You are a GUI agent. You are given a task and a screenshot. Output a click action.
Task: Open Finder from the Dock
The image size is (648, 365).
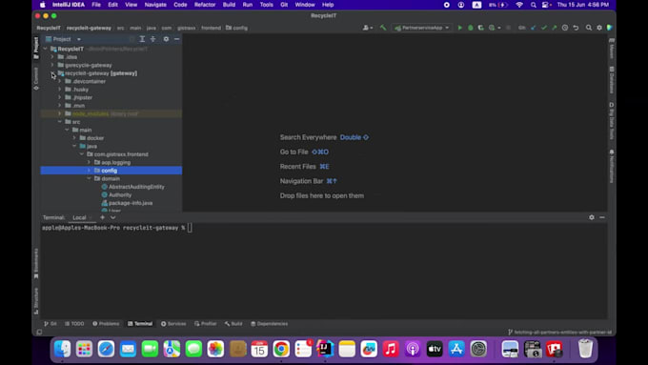[x=62, y=349]
